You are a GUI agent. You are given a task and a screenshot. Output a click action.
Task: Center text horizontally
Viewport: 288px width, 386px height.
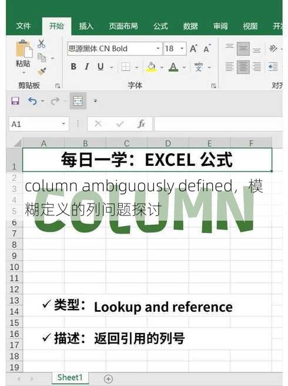tap(243, 67)
